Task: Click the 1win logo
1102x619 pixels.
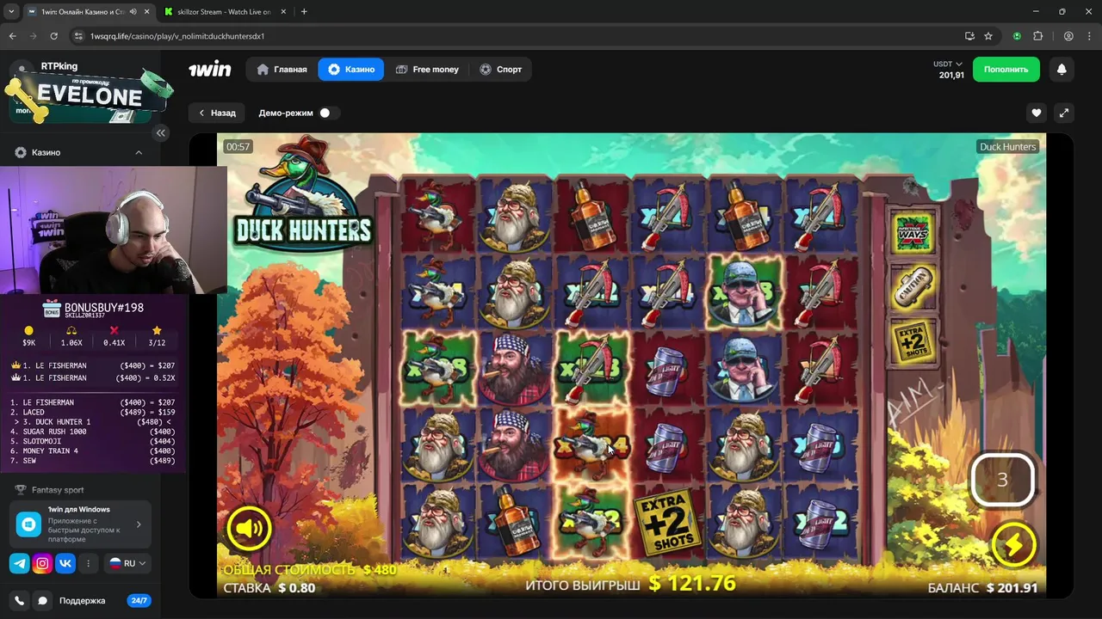Action: (x=209, y=70)
